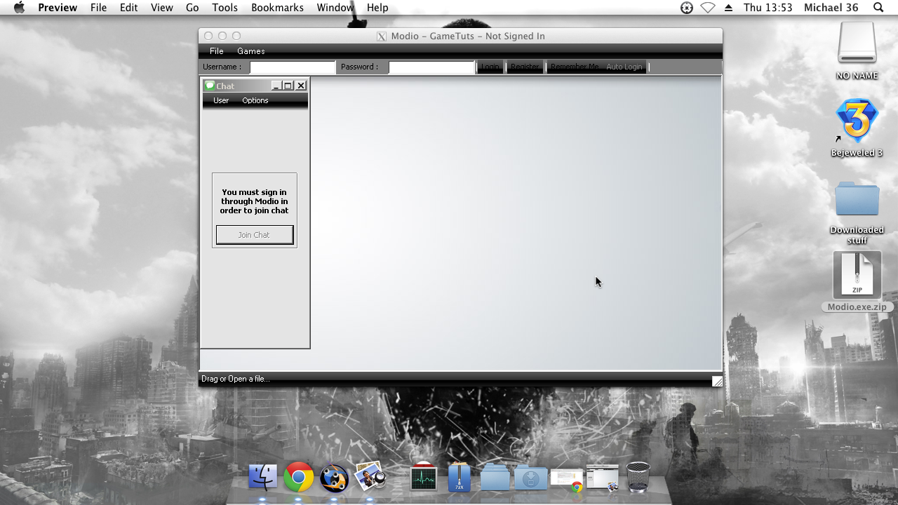898x505 pixels.
Task: Restore the minimized Chrome window in Dock
Action: [x=567, y=480]
